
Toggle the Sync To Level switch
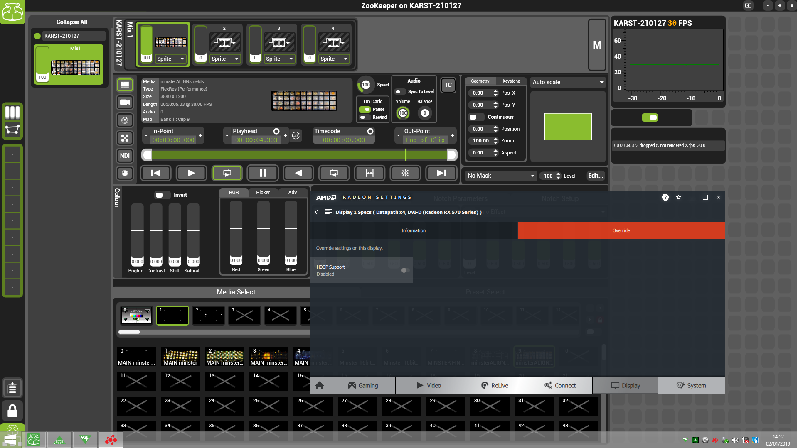click(x=400, y=91)
